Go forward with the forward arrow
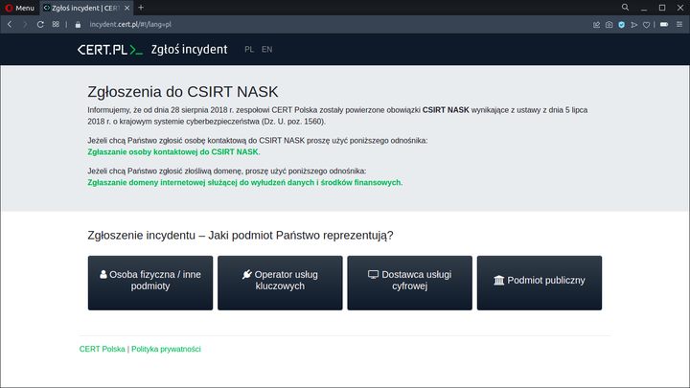 [x=25, y=25]
